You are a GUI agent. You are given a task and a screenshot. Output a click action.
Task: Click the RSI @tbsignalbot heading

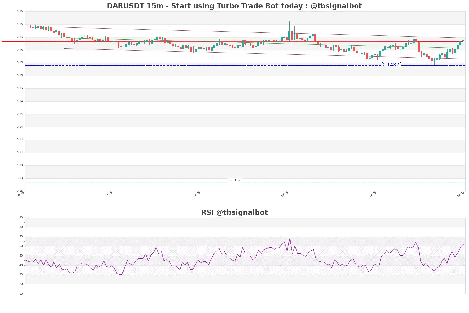tap(234, 212)
